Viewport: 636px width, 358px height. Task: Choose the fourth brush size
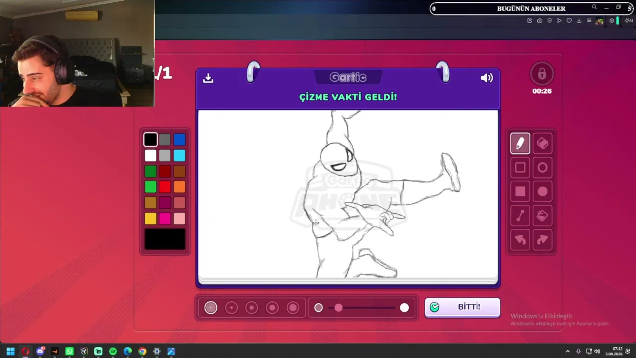[x=272, y=308]
